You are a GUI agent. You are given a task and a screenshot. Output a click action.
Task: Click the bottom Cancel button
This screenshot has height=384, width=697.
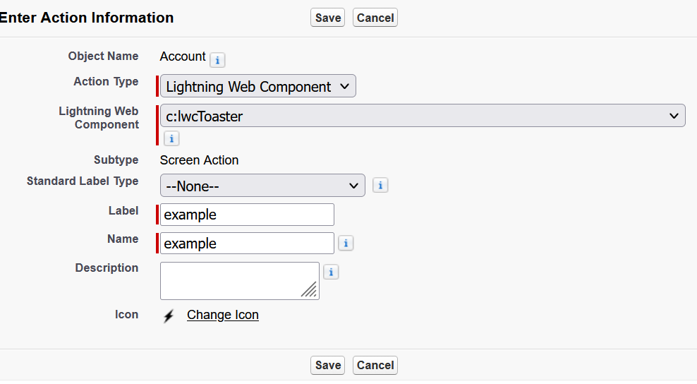tap(375, 366)
